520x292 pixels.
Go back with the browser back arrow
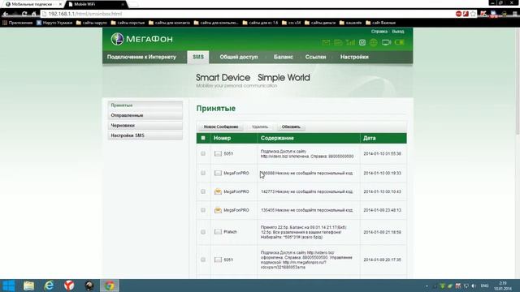[x=6, y=14]
